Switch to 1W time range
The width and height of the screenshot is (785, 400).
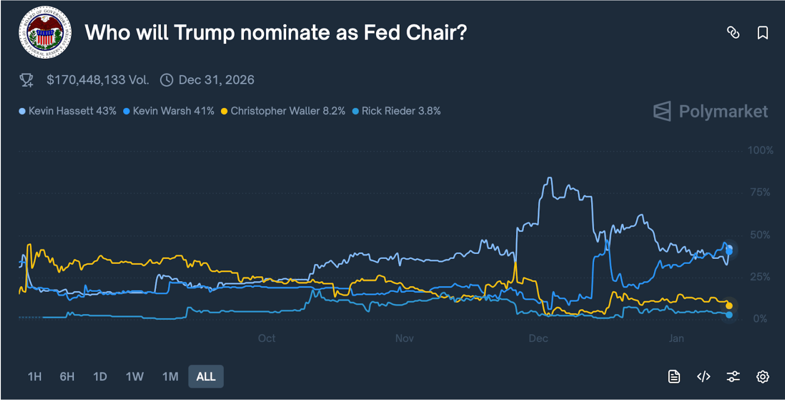pyautogui.click(x=134, y=376)
